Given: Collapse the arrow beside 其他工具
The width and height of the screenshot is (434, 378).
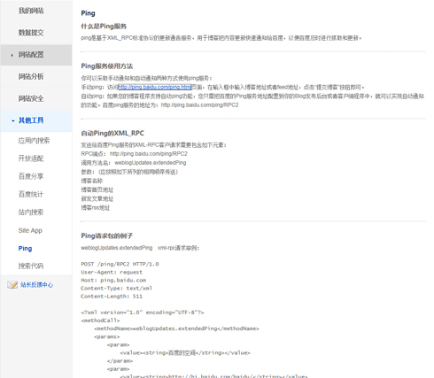Looking at the screenshot, I should (13, 120).
